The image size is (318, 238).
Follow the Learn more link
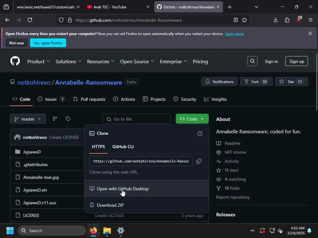point(234,34)
